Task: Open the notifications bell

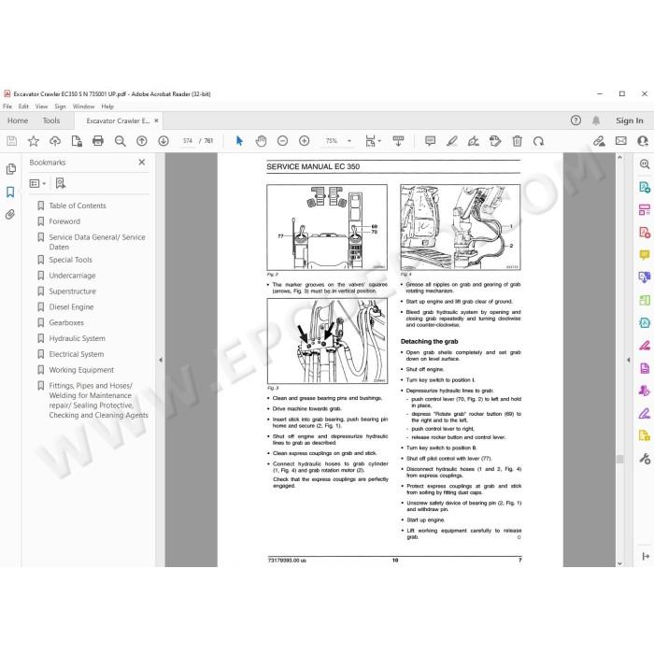Action: pos(596,121)
